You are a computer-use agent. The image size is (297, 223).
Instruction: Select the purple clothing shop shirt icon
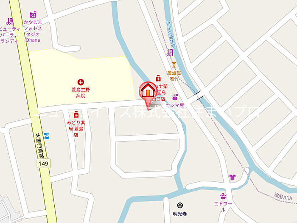pyautogui.click(x=233, y=177)
